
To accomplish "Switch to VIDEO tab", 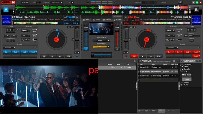I will point(96,20).
